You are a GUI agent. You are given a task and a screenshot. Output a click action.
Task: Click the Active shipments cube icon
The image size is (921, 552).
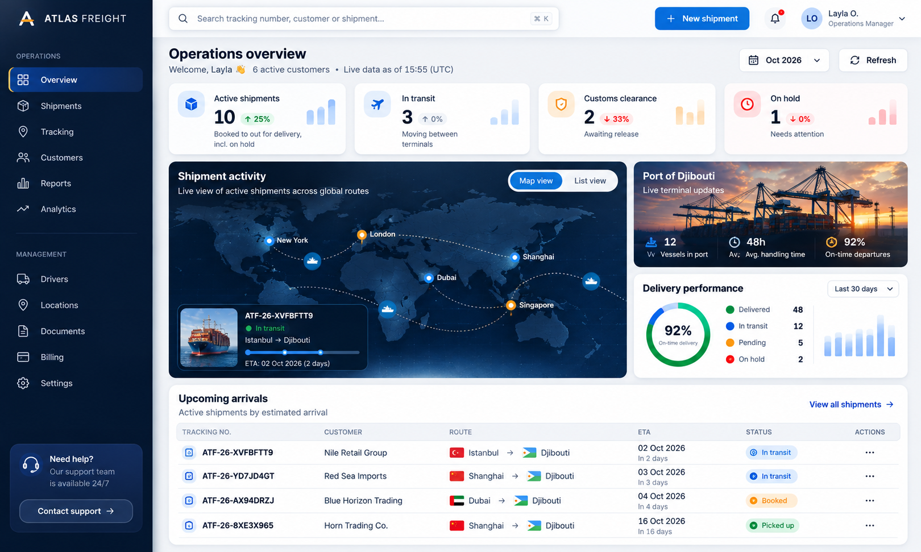192,105
